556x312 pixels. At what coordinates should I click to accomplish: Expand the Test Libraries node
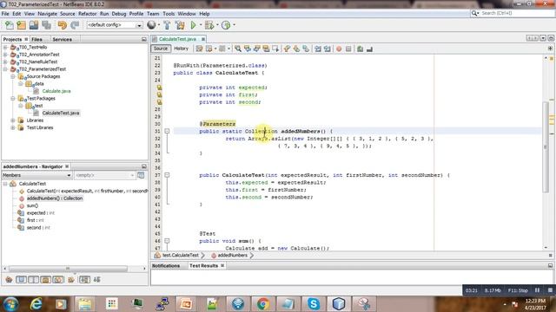point(13,127)
